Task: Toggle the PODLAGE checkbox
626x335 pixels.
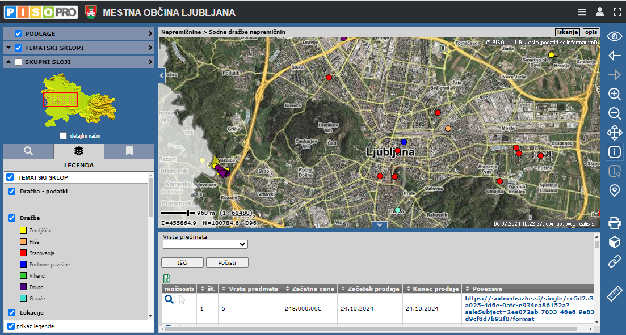Action: pyautogui.click(x=18, y=33)
